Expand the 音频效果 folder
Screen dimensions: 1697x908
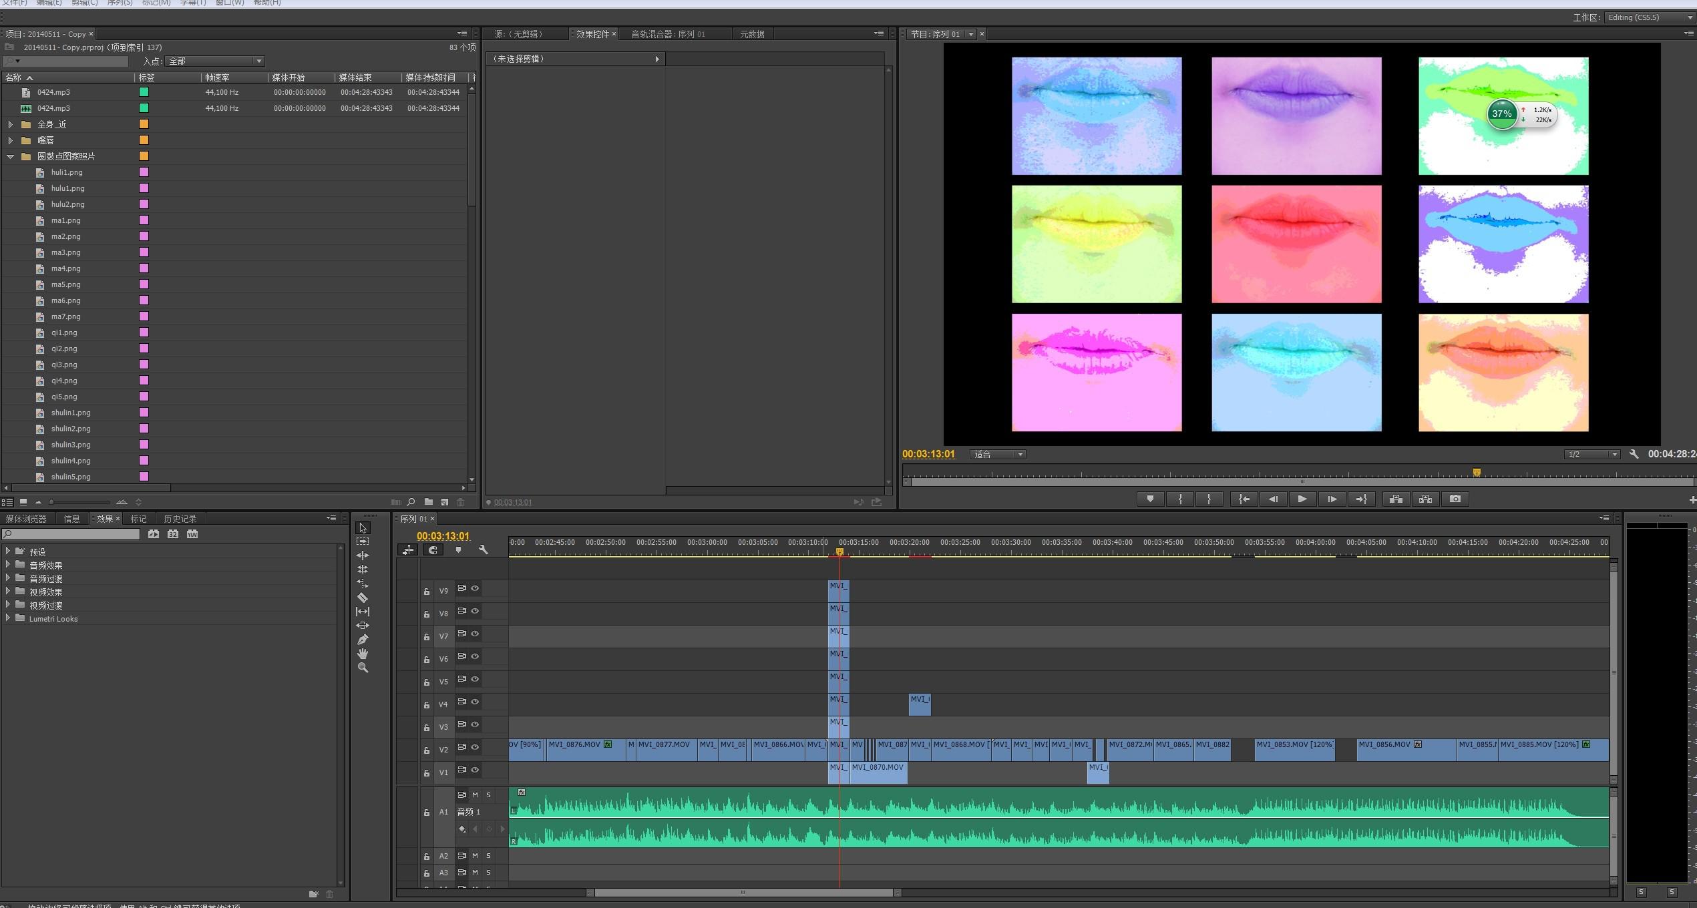pyautogui.click(x=8, y=565)
